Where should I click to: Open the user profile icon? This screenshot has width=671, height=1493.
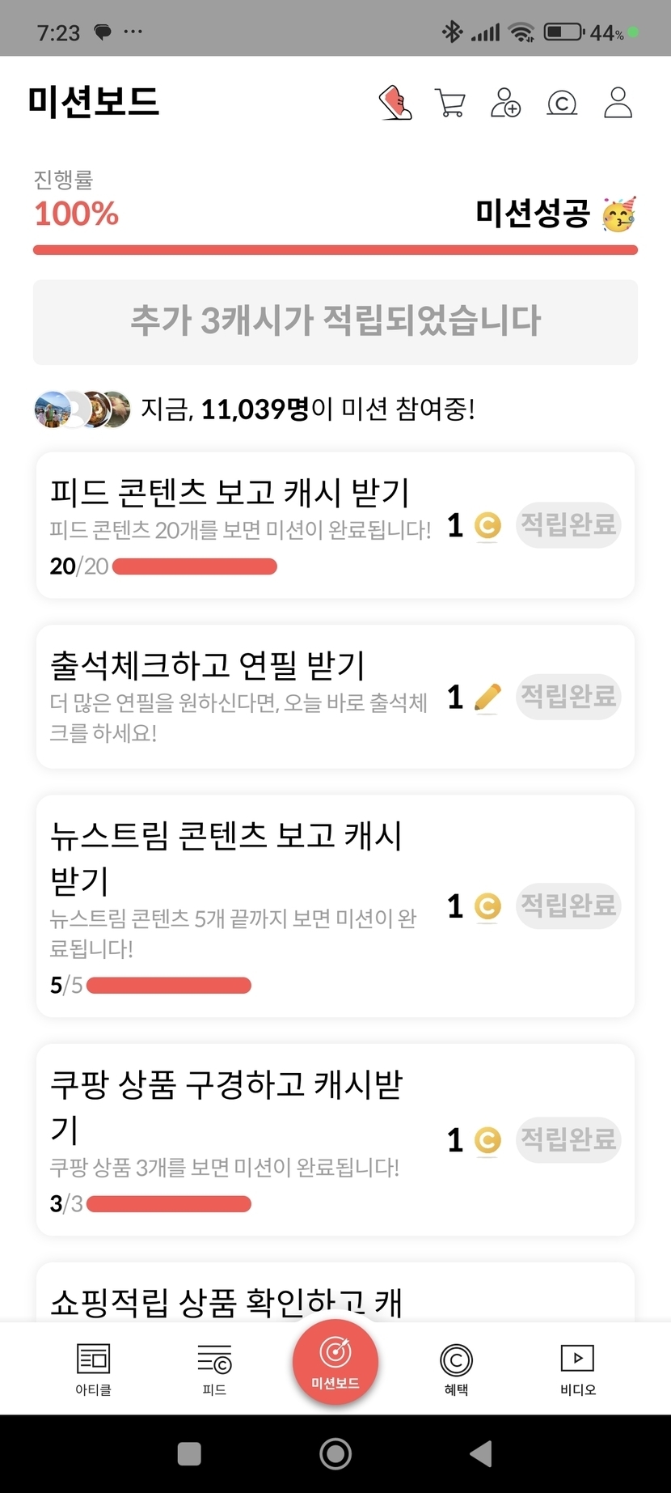pos(618,103)
